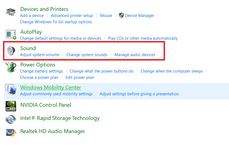Screen dimensions: 229x167
Task: Click the AutoPlay icon
Action: pyautogui.click(x=11, y=35)
